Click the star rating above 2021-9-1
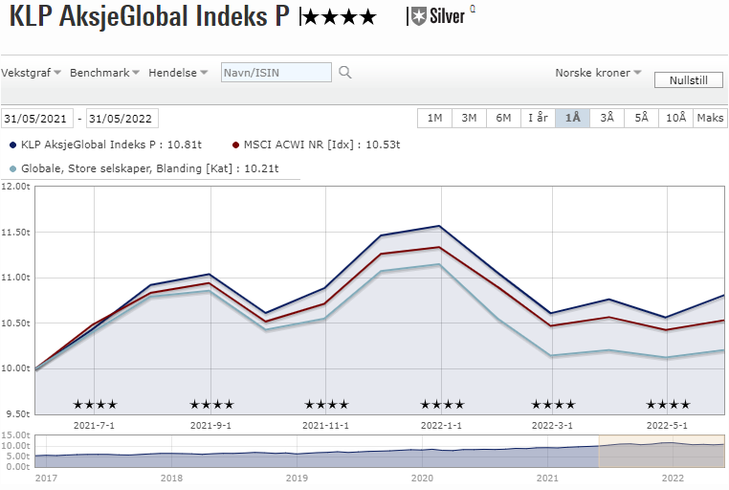Image resolution: width=729 pixels, height=490 pixels. 211,405
